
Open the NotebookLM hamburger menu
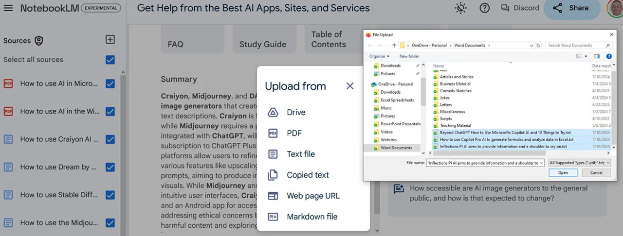9,8
